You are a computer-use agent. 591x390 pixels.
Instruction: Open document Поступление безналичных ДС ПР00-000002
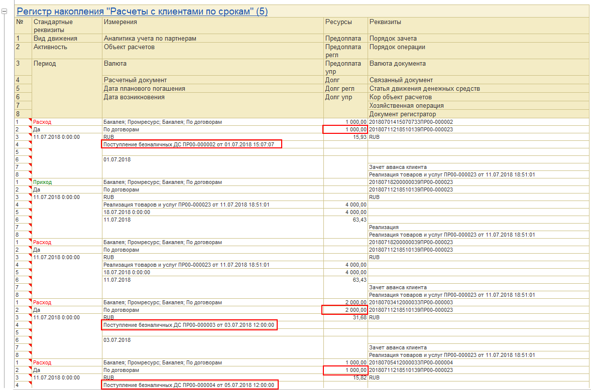coord(191,144)
